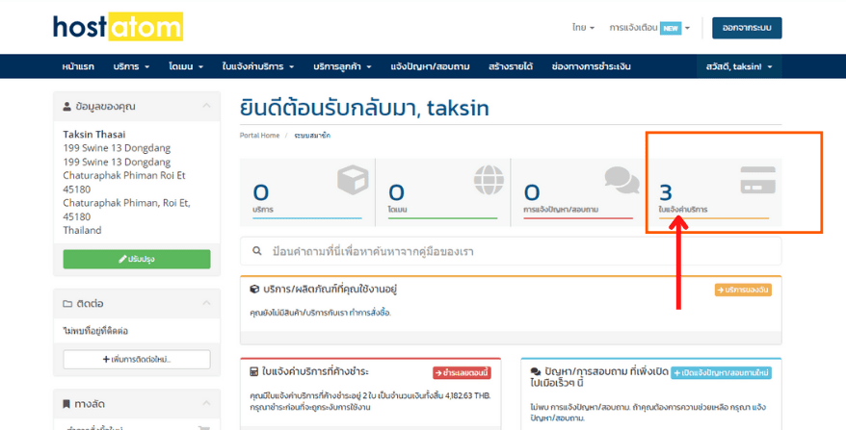Click the orange บริการของฉัน button
This screenshot has width=846, height=430.
(743, 290)
